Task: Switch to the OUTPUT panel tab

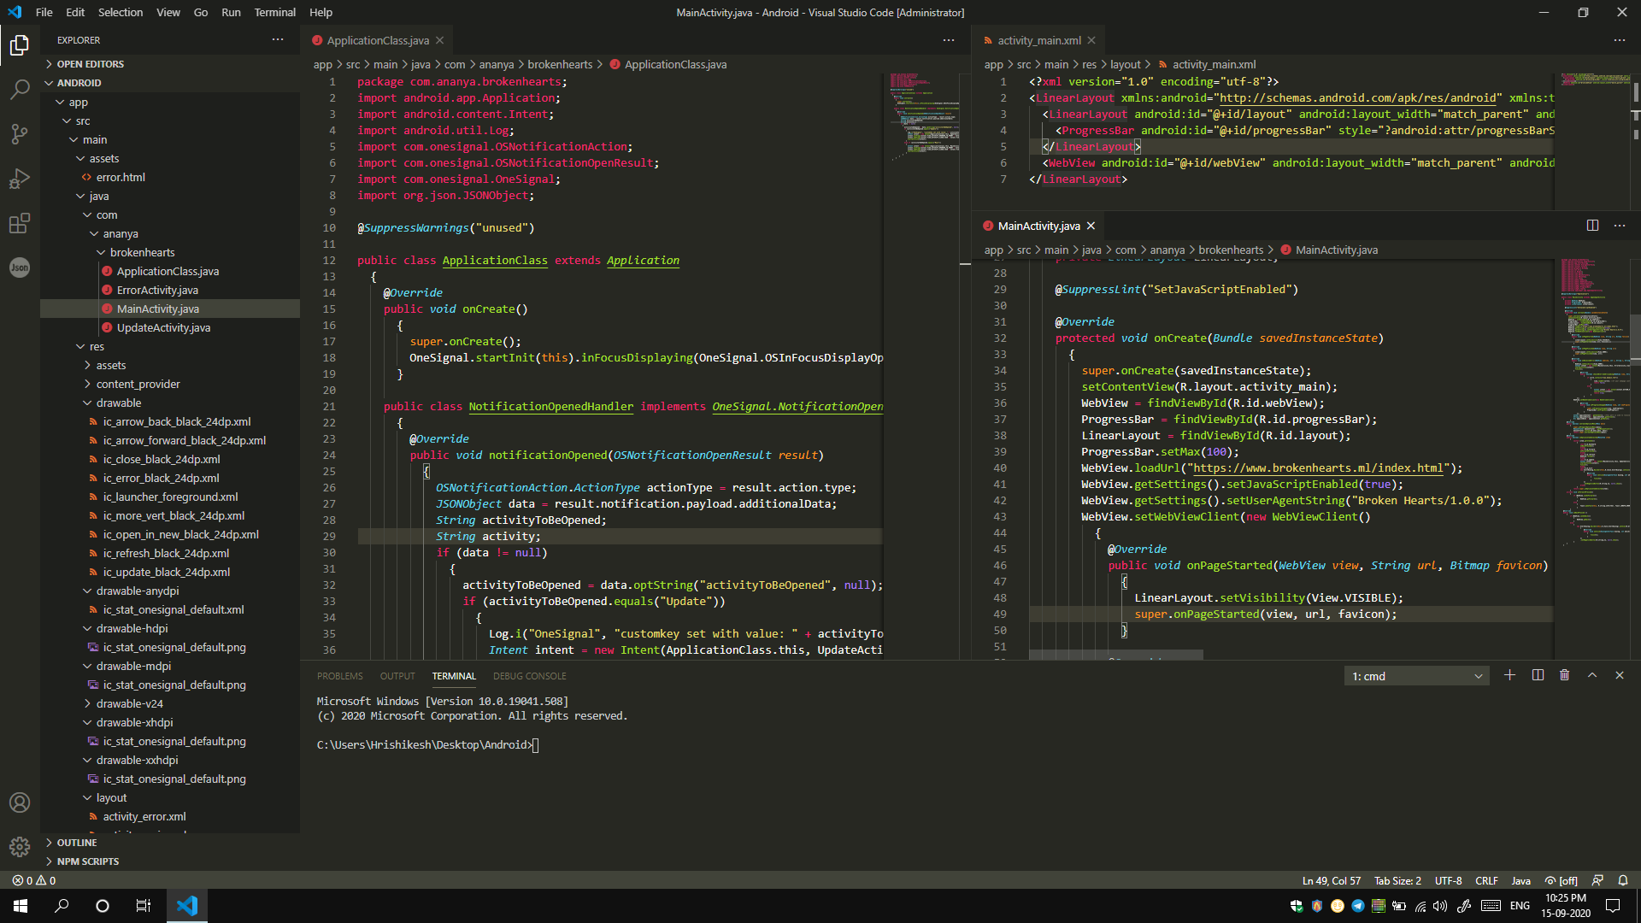Action: (397, 676)
